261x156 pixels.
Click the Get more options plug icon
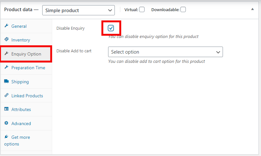coord(6,137)
